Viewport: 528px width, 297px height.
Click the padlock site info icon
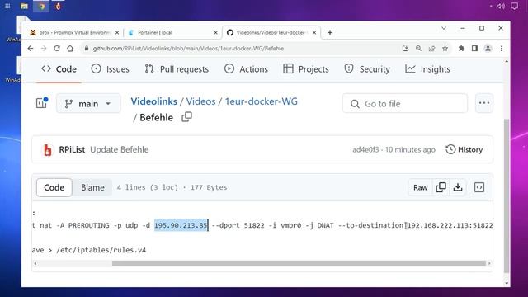(x=87, y=49)
